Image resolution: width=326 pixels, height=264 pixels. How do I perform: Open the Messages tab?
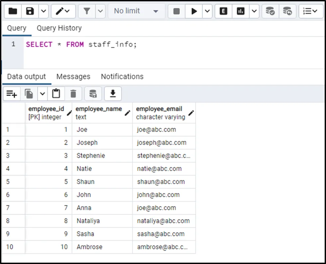pyautogui.click(x=73, y=77)
